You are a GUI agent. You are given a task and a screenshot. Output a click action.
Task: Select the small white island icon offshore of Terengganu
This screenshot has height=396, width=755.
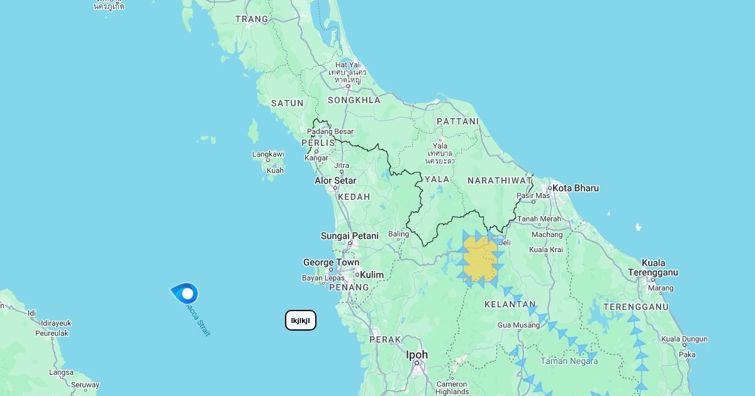[x=639, y=227]
